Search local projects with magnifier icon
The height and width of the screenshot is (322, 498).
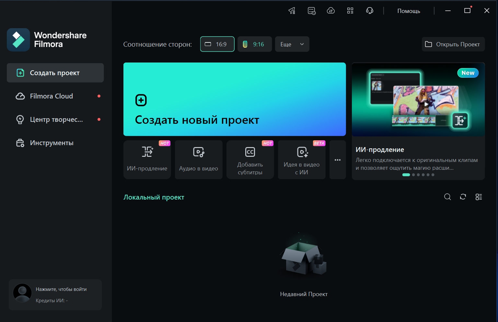coord(447,197)
